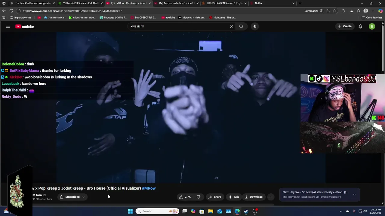Switch to JUJUTSU KAISEN Season 2 tab
The image size is (385, 216).
(x=224, y=3)
